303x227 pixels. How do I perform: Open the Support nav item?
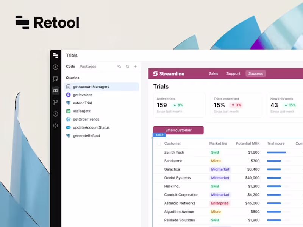pyautogui.click(x=233, y=73)
